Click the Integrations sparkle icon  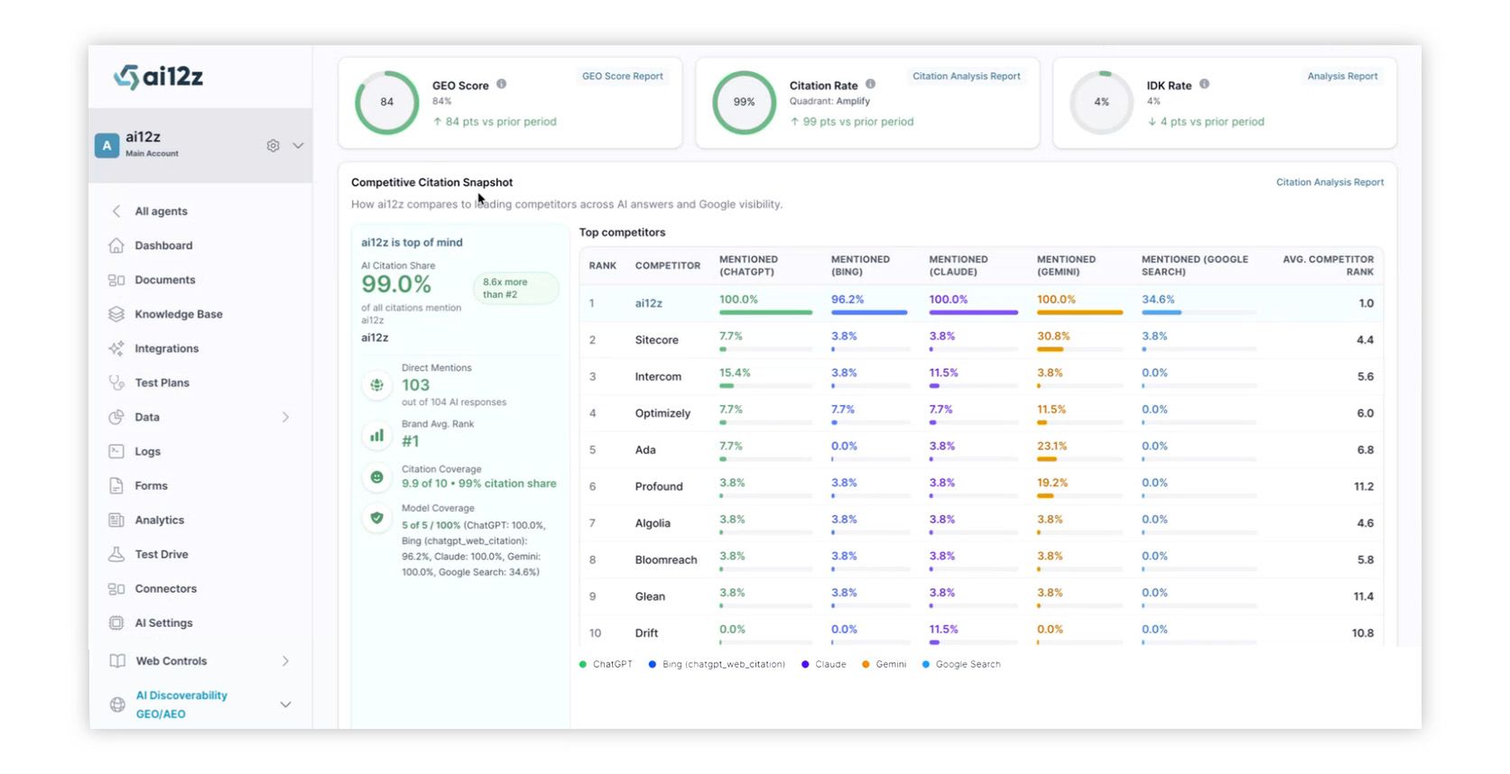(x=116, y=348)
